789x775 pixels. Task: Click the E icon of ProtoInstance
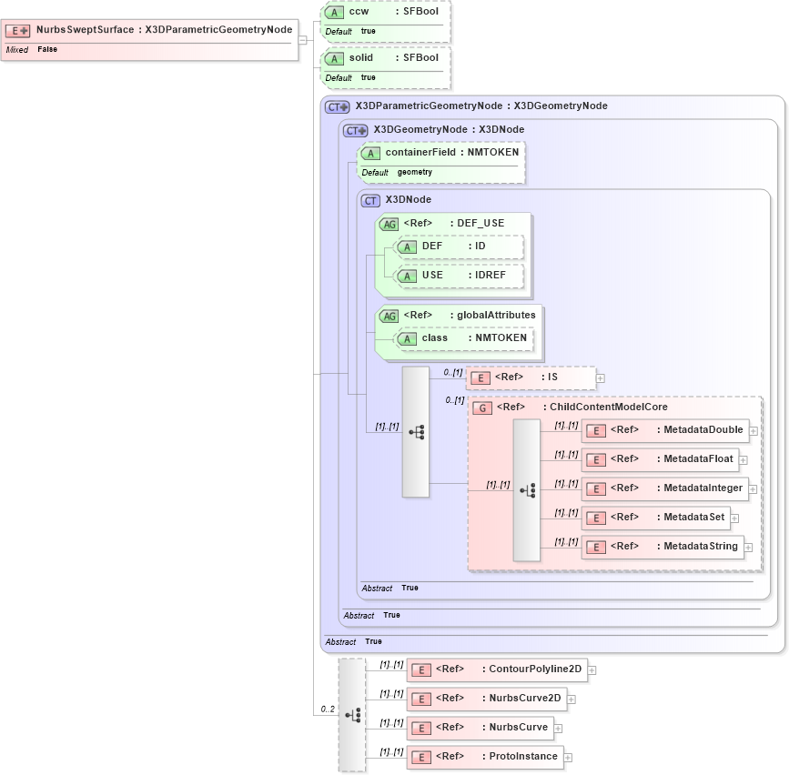421,758
